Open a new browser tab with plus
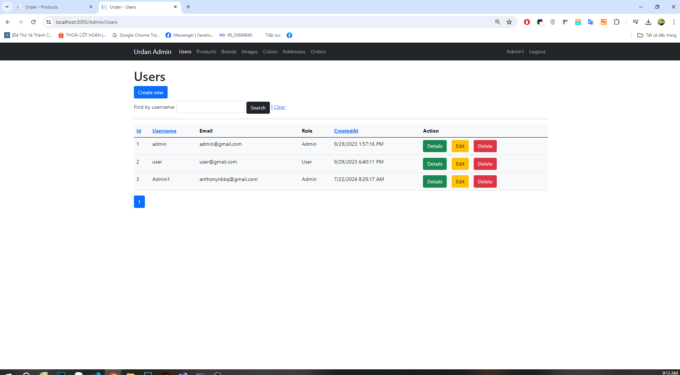The width and height of the screenshot is (680, 375). coord(188,7)
